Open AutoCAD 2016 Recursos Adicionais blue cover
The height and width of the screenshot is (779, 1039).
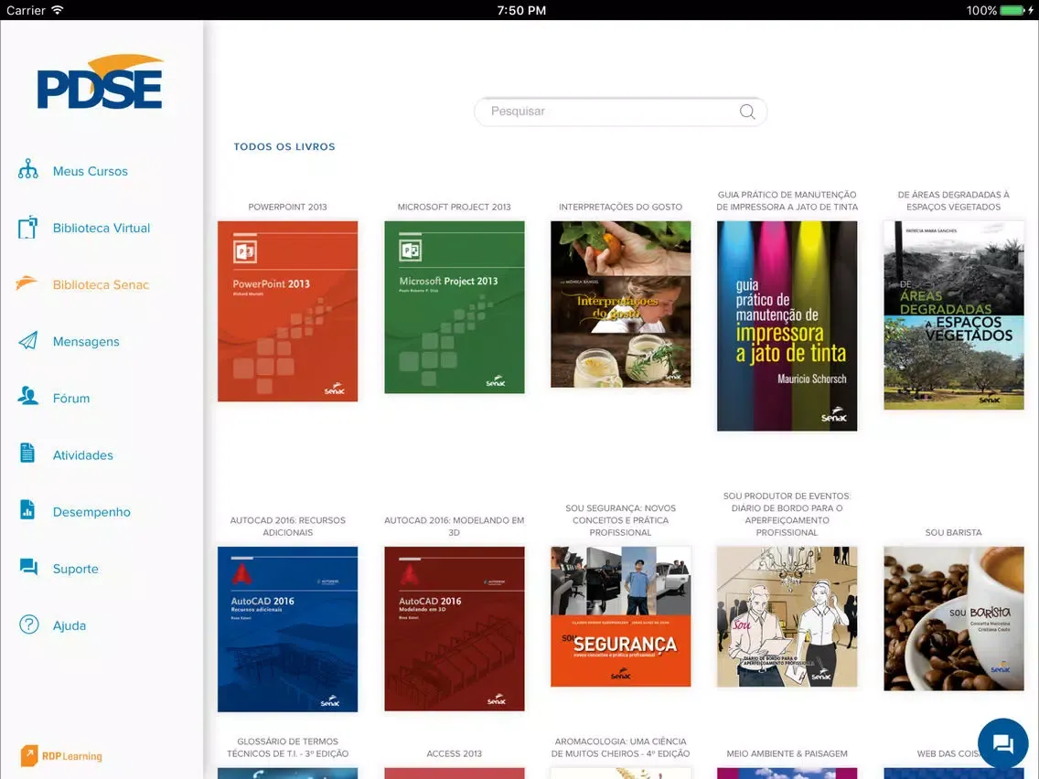click(x=287, y=629)
